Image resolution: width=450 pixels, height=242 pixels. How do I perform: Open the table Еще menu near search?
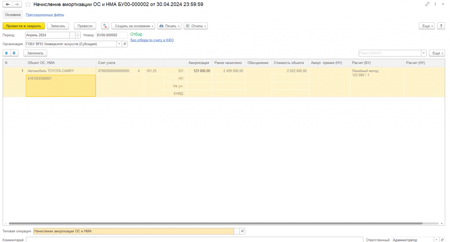pyautogui.click(x=437, y=53)
